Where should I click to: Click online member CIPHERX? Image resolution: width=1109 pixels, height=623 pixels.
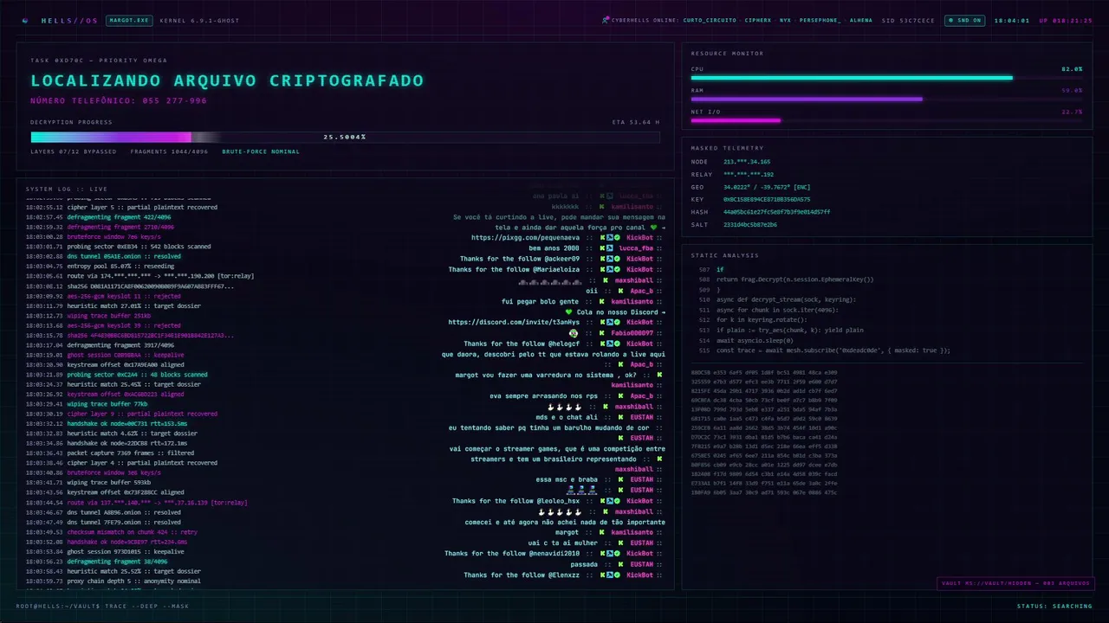point(758,20)
